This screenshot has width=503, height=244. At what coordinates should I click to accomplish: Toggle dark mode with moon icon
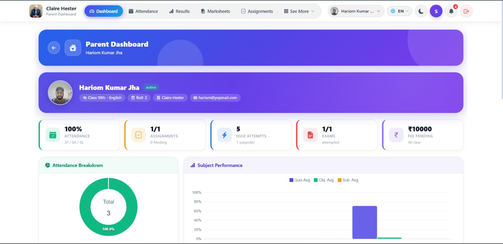(x=421, y=11)
